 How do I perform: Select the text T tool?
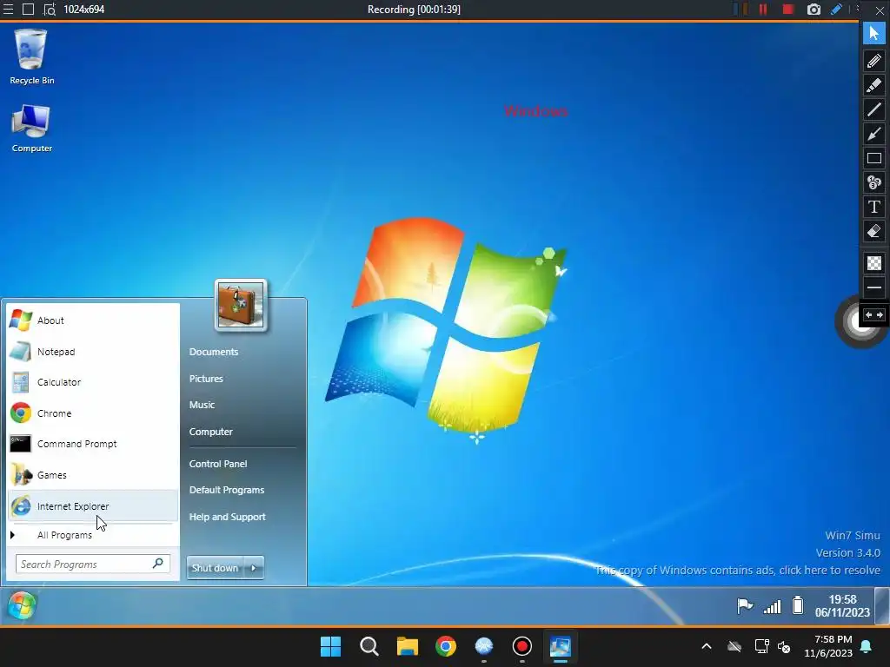(x=874, y=207)
